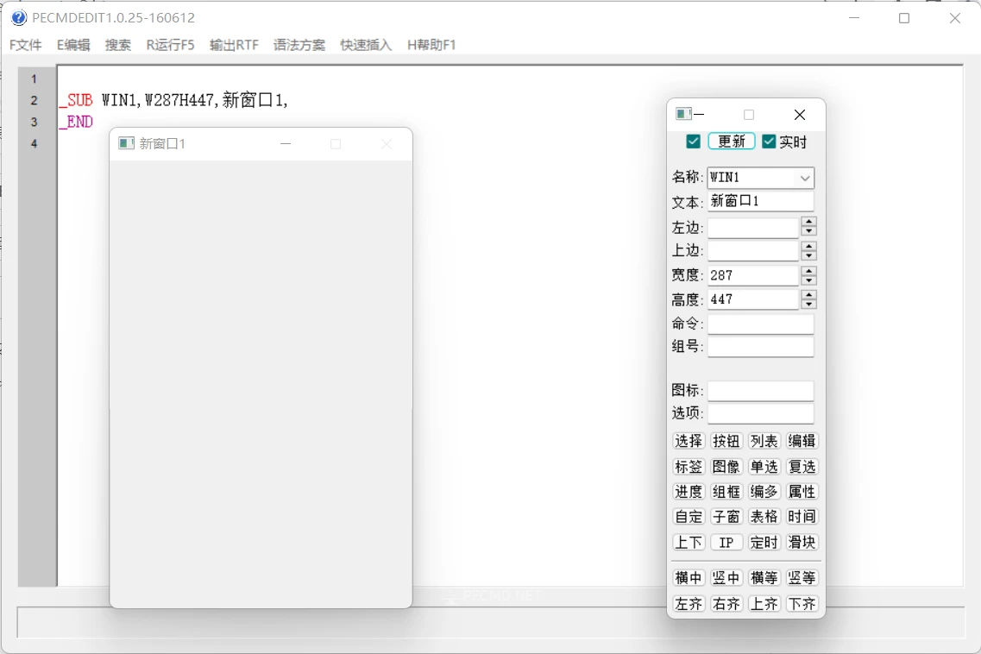Decrease the 高度 value with down arrow

(x=809, y=305)
